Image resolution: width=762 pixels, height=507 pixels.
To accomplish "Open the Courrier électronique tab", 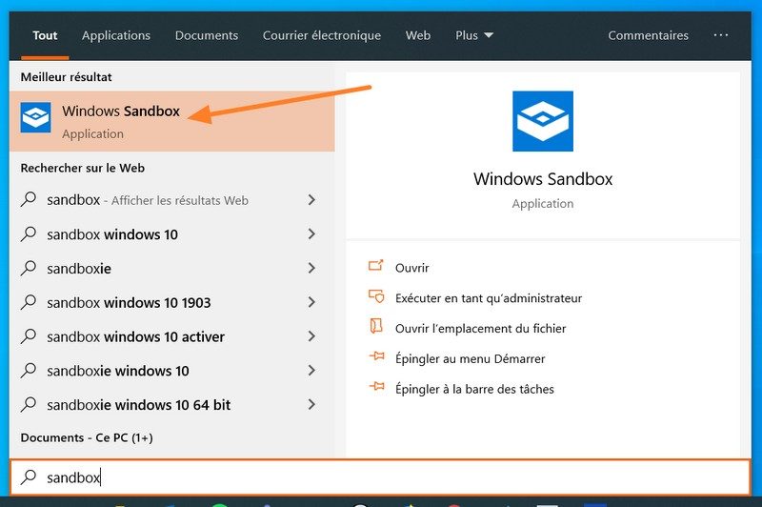I will pyautogui.click(x=322, y=35).
